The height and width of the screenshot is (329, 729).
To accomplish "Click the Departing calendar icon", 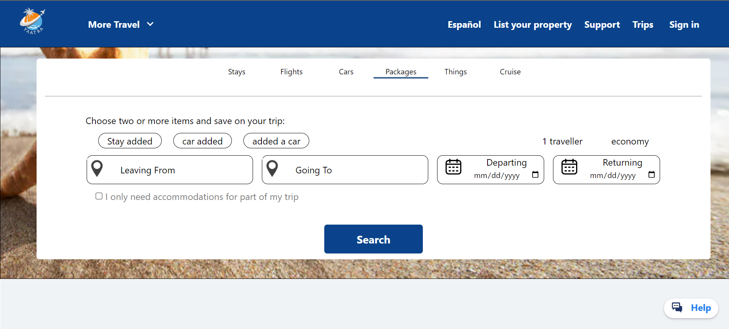I will pos(453,167).
